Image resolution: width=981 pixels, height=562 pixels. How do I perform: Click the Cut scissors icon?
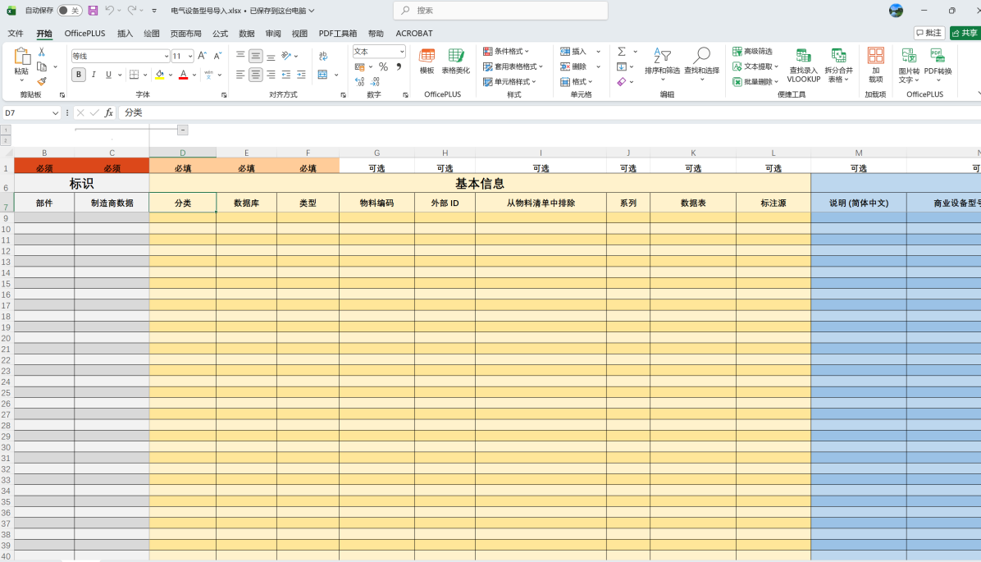tap(42, 52)
